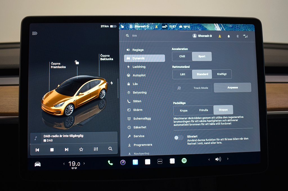288x191 pixels.
Task: Open the camera app icon
Action: 123,162
